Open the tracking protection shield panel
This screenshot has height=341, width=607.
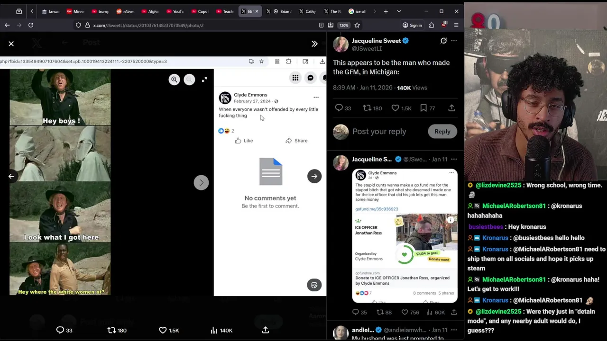coord(78,25)
